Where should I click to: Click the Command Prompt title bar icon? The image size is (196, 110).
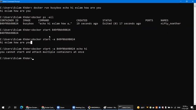pos(1,2)
